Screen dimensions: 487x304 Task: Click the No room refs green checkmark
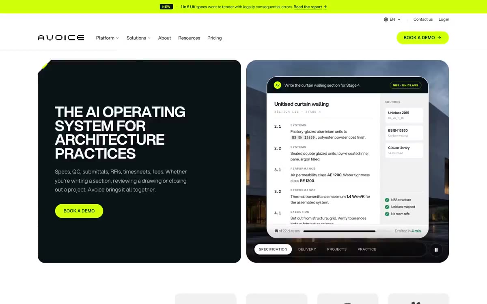[x=387, y=214]
